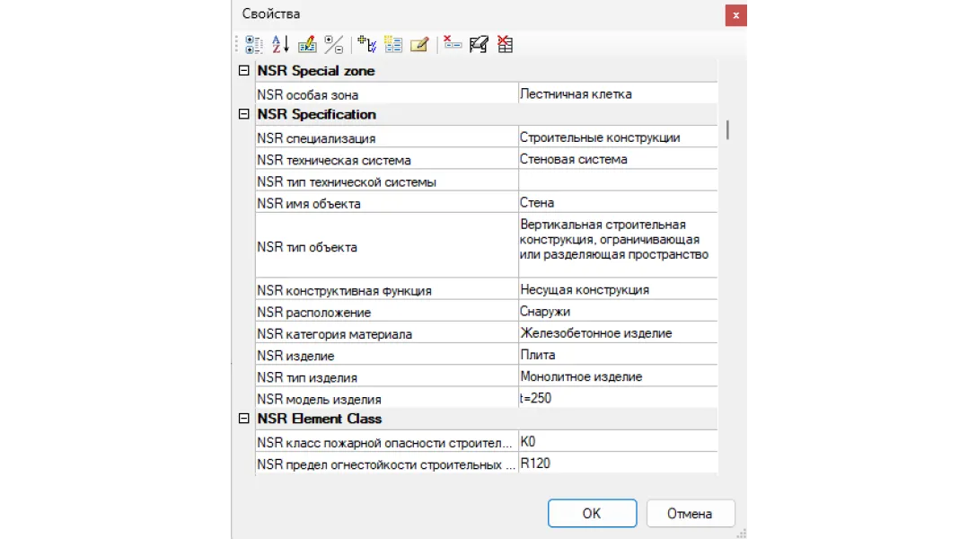Click the yellow note with pencil icon
This screenshot has height=539, width=977.
(x=418, y=43)
